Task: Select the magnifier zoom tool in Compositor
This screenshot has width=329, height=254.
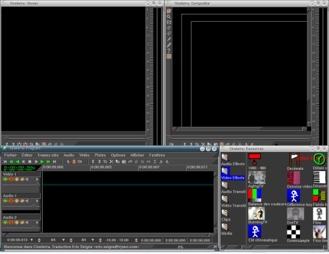Action: coord(168,16)
